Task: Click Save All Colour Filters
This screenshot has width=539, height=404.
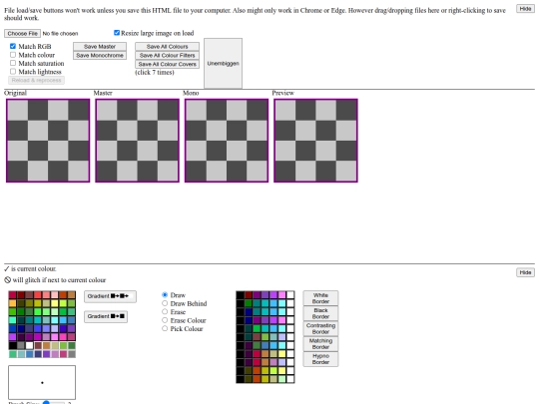Action: (x=167, y=55)
